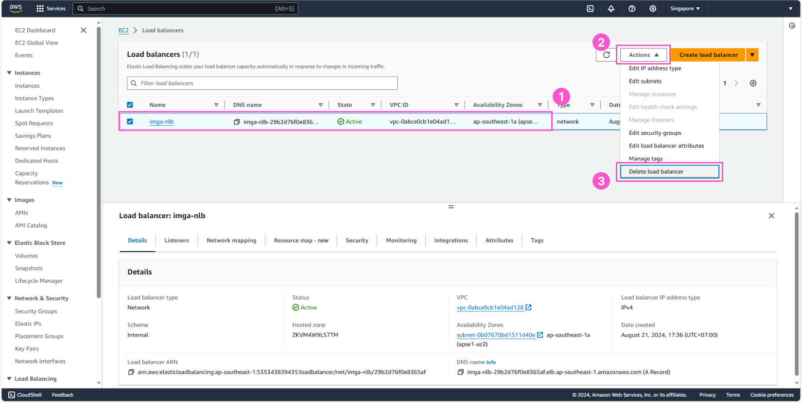Launch CloudShell from the top bar icon
The width and height of the screenshot is (802, 403).
tap(590, 8)
